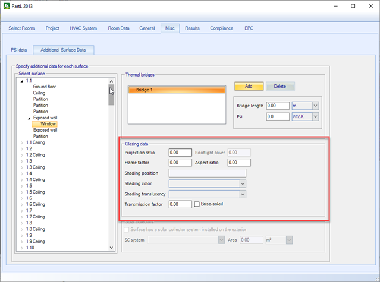The width and height of the screenshot is (380, 282).
Task: Select the 1.9 tree item
Action: point(29,235)
